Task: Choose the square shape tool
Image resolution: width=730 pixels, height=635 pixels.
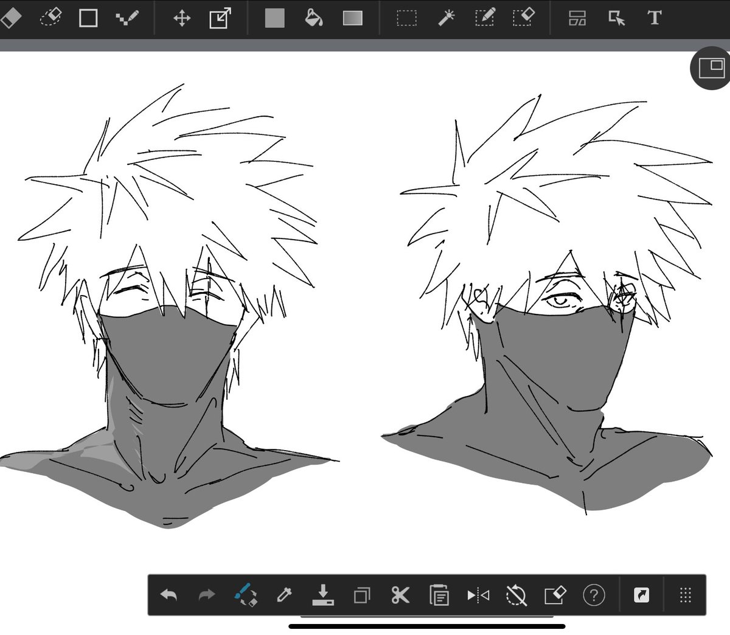Action: 88,18
